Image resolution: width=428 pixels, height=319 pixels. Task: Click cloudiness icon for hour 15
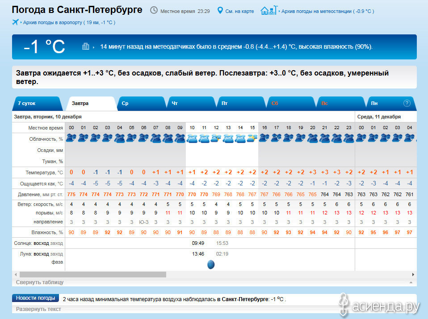point(252,139)
